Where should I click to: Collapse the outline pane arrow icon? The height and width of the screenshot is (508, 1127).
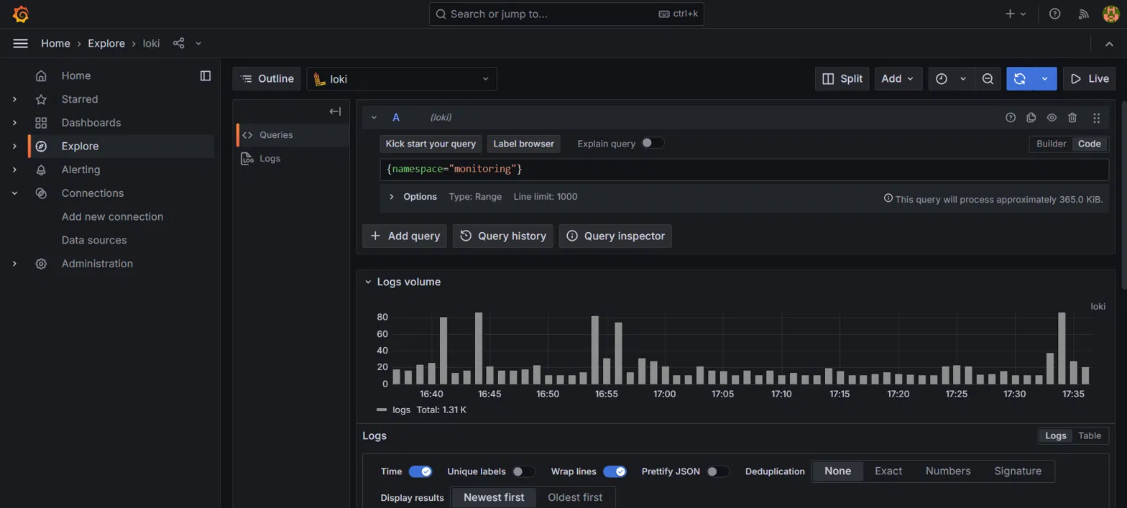tap(335, 111)
